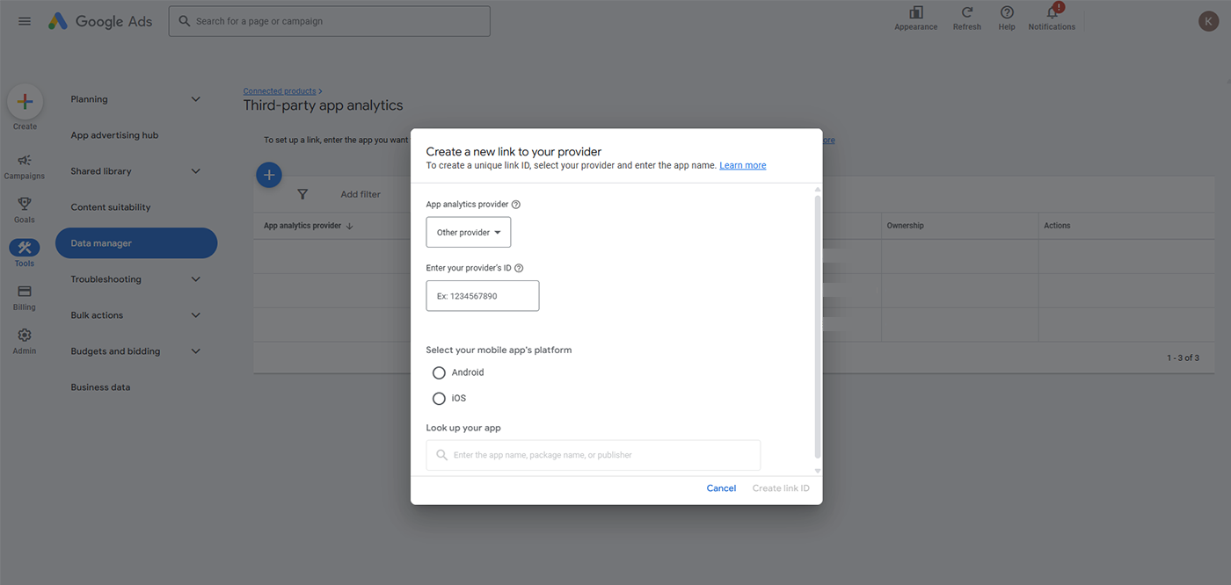
Task: Click Add filter text
Action: tap(361, 194)
